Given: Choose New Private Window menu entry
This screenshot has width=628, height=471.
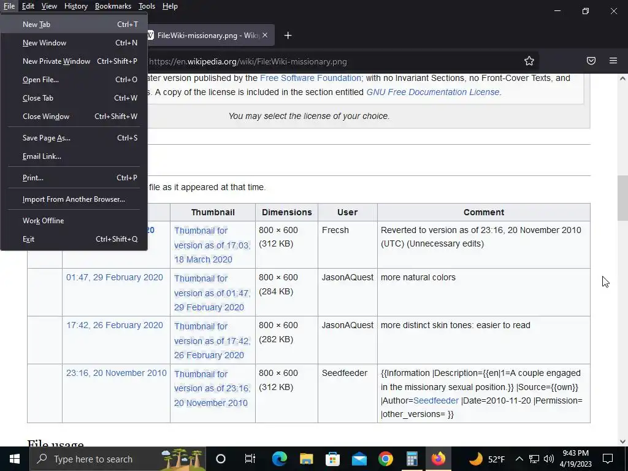Looking at the screenshot, I should click(x=74, y=61).
